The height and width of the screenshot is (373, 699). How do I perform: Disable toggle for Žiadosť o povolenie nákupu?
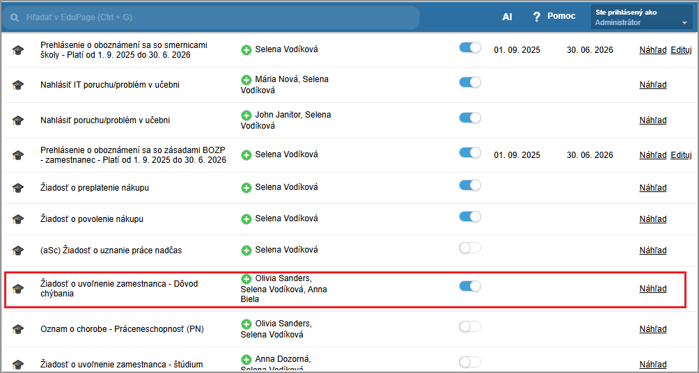[x=470, y=216]
